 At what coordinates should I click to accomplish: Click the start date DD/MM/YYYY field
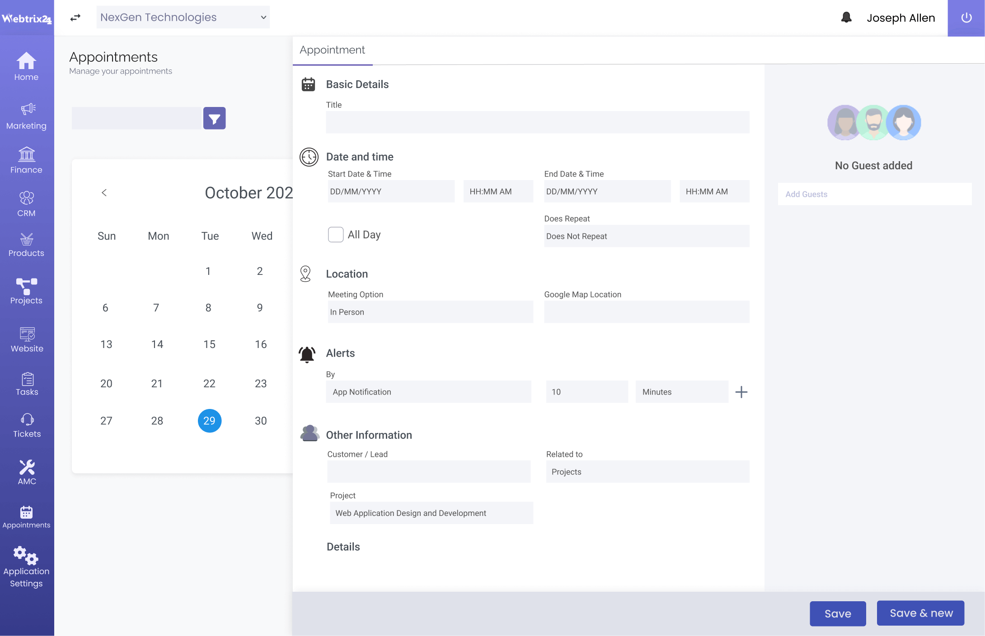click(x=391, y=191)
